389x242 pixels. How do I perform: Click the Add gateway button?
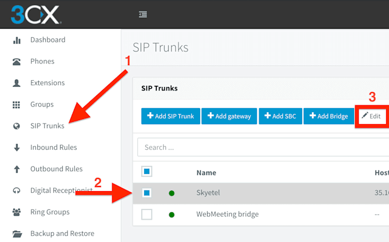click(x=229, y=116)
